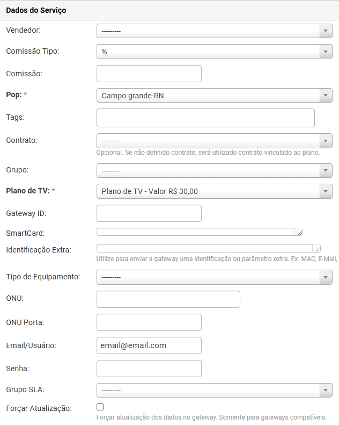Screen dimensions: 339x426
Task: Open the Pop dropdown showing Campo grande-RN
Action: pos(214,96)
